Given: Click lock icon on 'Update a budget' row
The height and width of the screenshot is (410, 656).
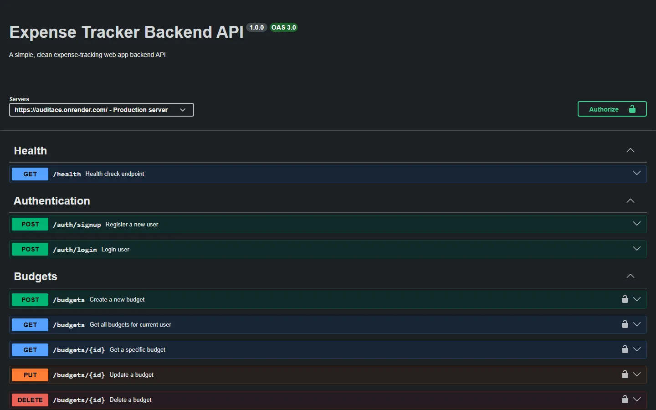Looking at the screenshot, I should [x=625, y=374].
